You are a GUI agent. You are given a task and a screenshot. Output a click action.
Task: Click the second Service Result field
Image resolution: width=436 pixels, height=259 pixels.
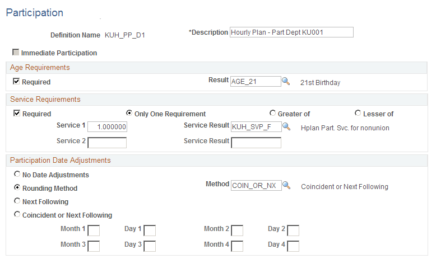256,143
